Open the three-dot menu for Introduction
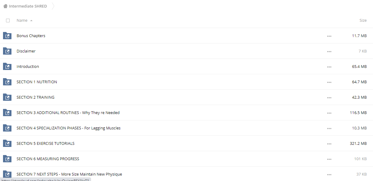The height and width of the screenshot is (181, 373). (x=329, y=67)
